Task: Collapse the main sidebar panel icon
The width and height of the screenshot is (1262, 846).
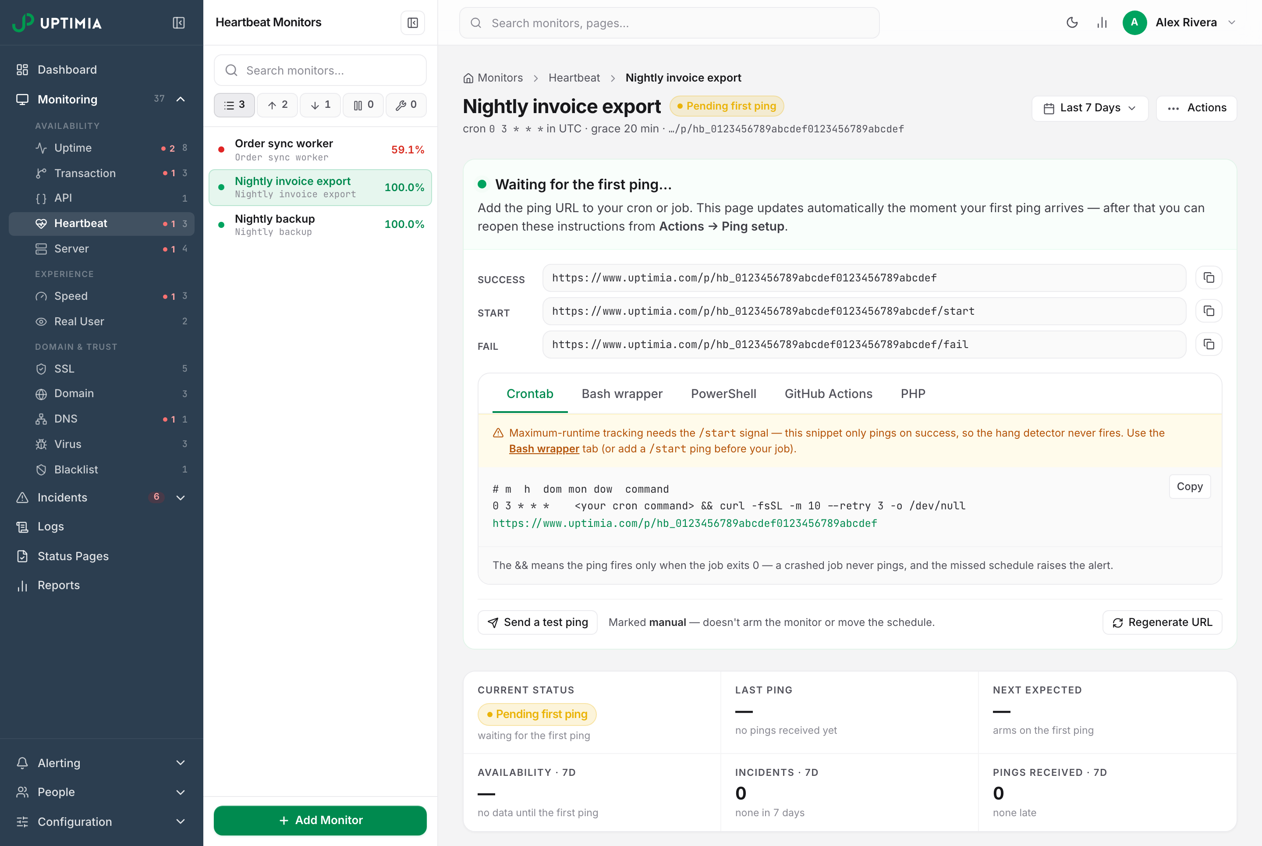Action: click(178, 23)
